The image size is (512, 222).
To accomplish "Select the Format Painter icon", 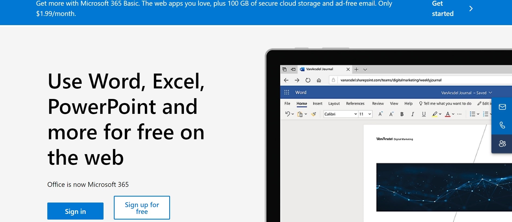I will [314, 114].
